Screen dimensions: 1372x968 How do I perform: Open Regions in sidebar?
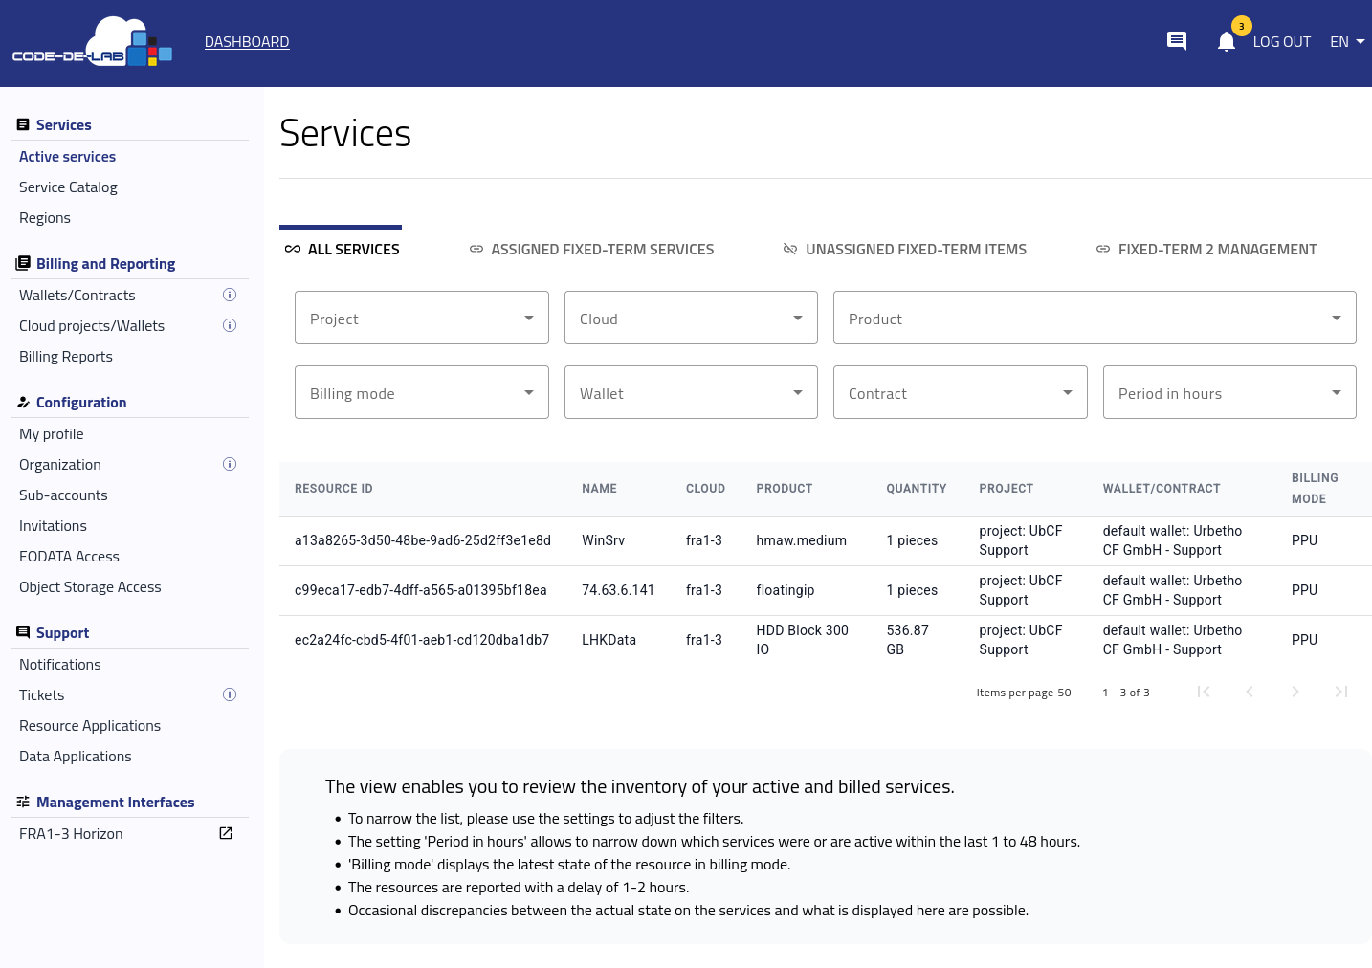tap(45, 218)
